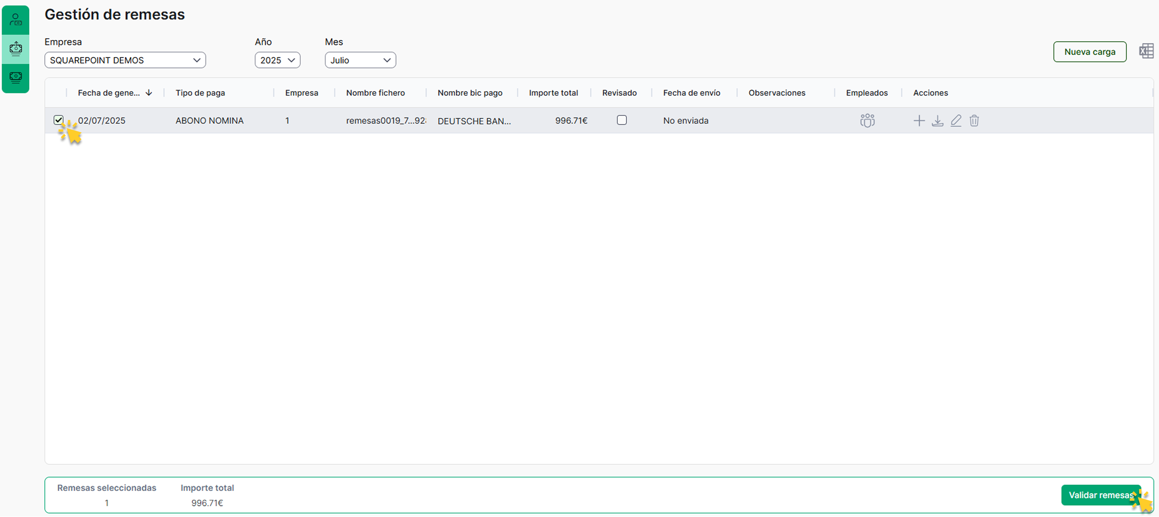Export table to Excel icon
The image size is (1159, 517).
(x=1146, y=51)
